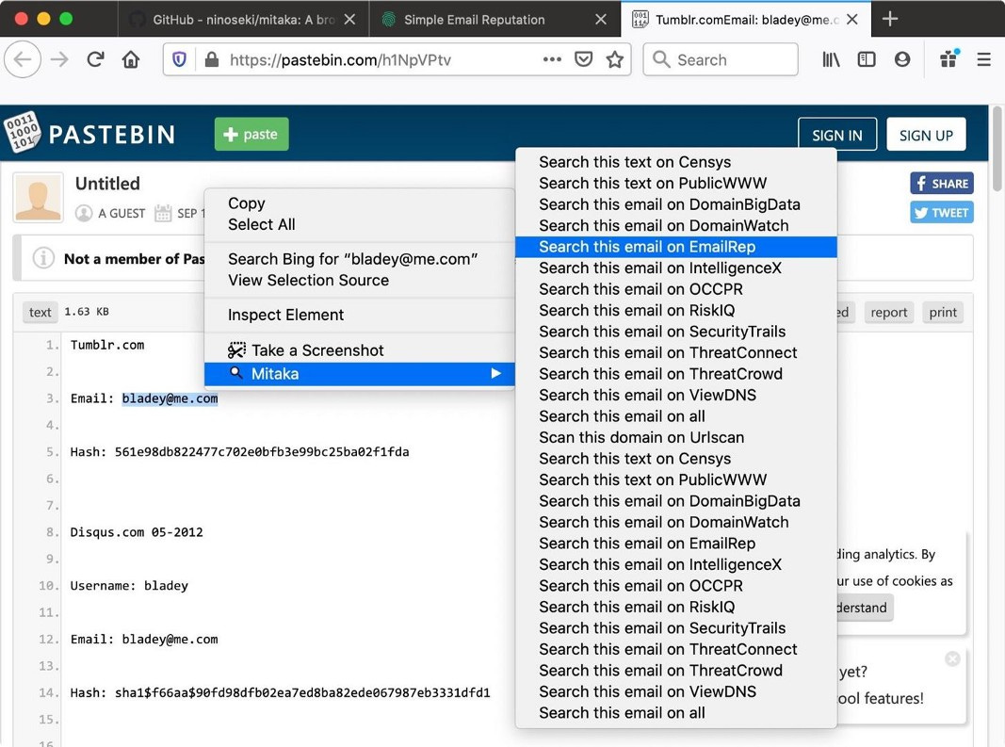Switch to the GitHub ninoseki/mitaka tab
This screenshot has width=1005, height=747.
tap(244, 19)
